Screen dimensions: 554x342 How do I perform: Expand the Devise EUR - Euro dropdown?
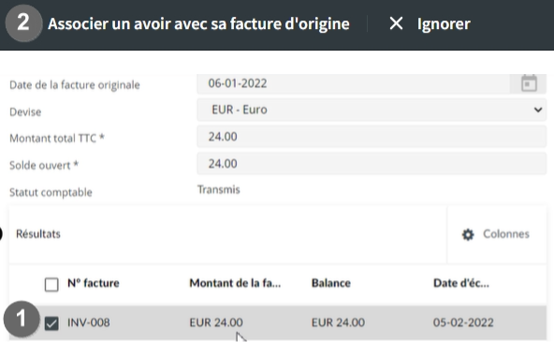tap(372, 110)
